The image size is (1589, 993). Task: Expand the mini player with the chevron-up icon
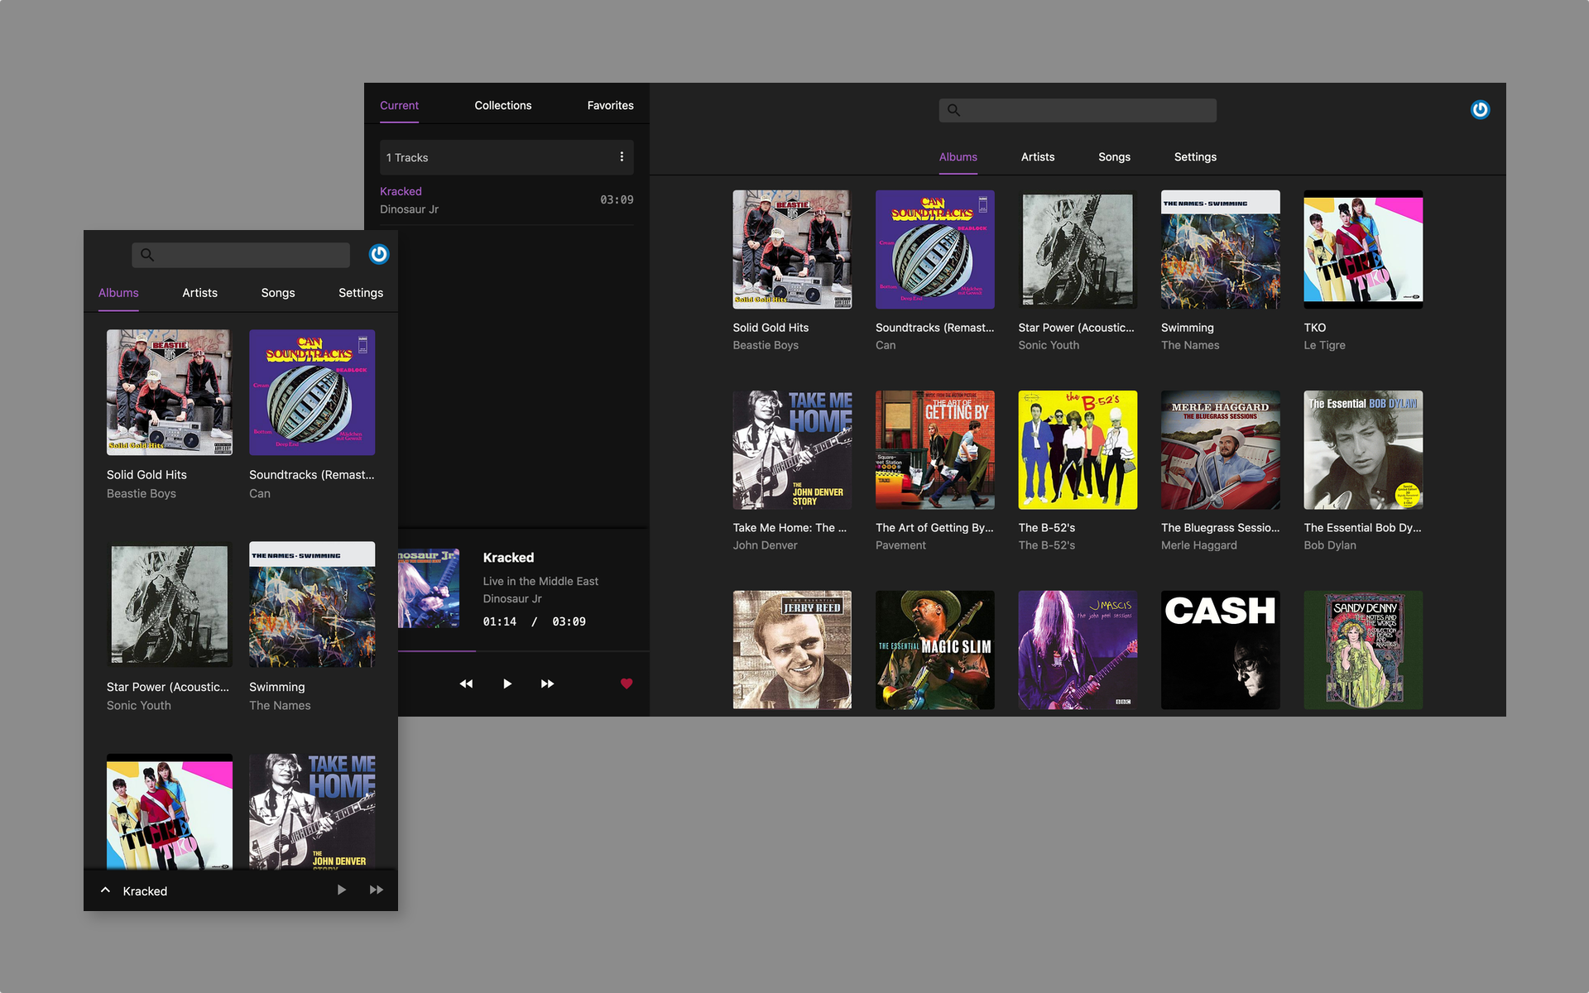point(106,890)
